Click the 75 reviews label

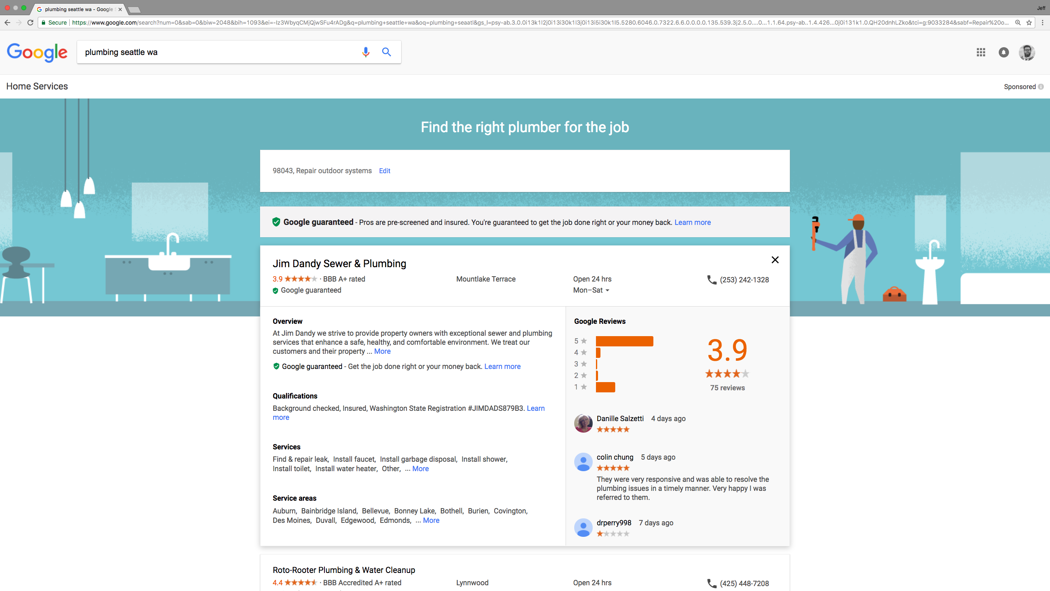[727, 388]
